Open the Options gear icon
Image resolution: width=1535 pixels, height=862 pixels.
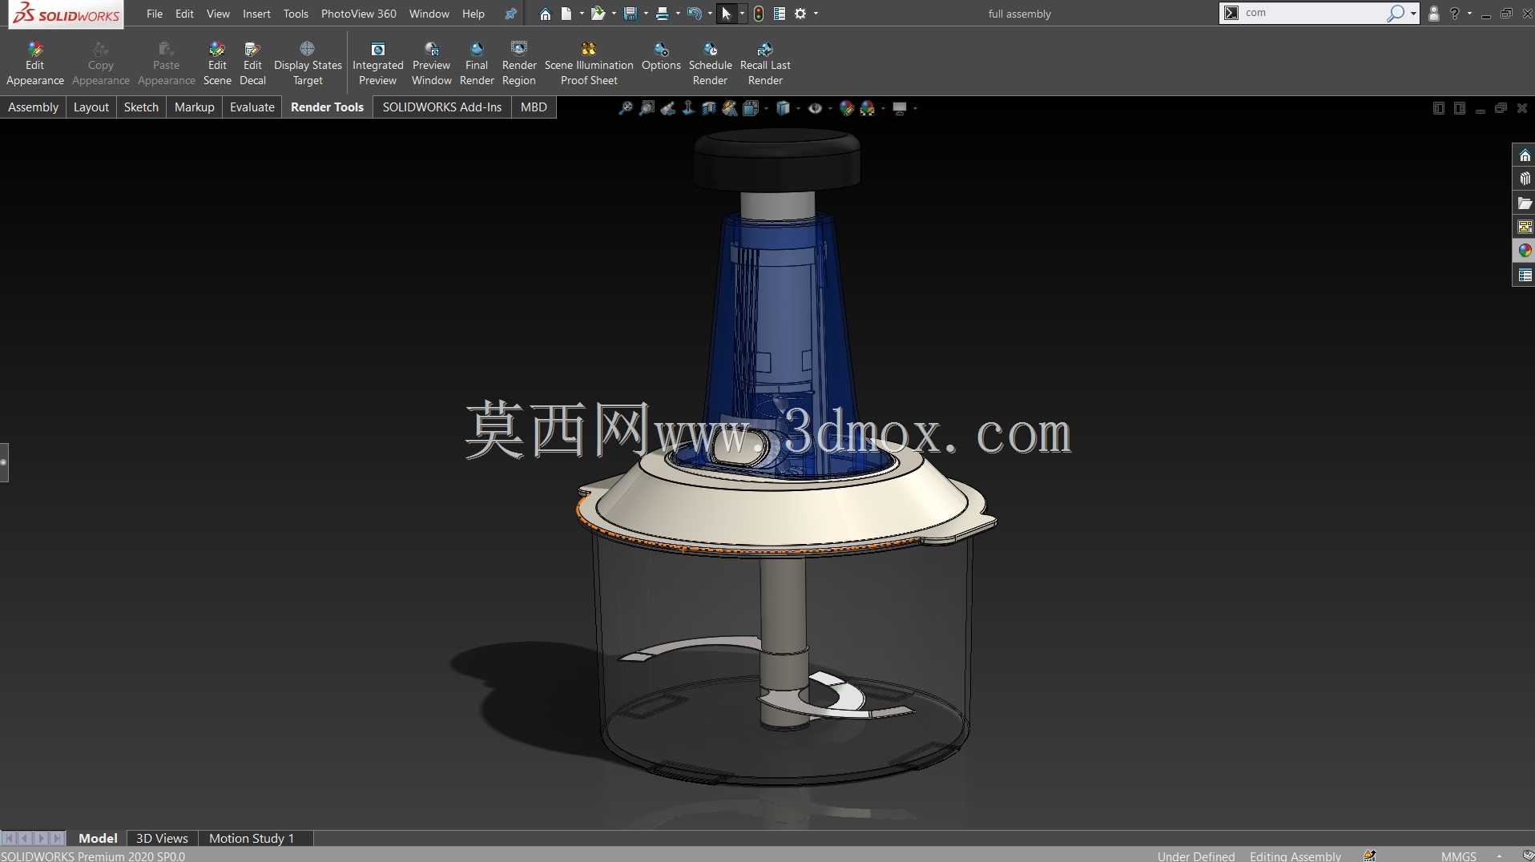(800, 14)
